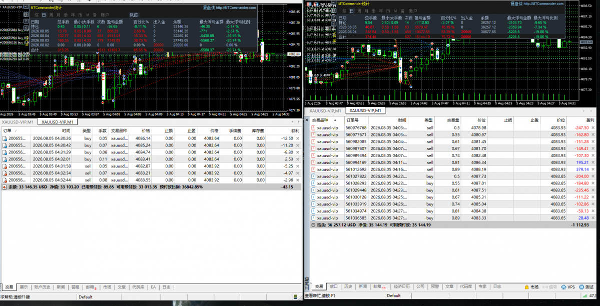This screenshot has width=600, height=306.
Task: Open 预警 tab in right terminal
Action: (x=435, y=286)
